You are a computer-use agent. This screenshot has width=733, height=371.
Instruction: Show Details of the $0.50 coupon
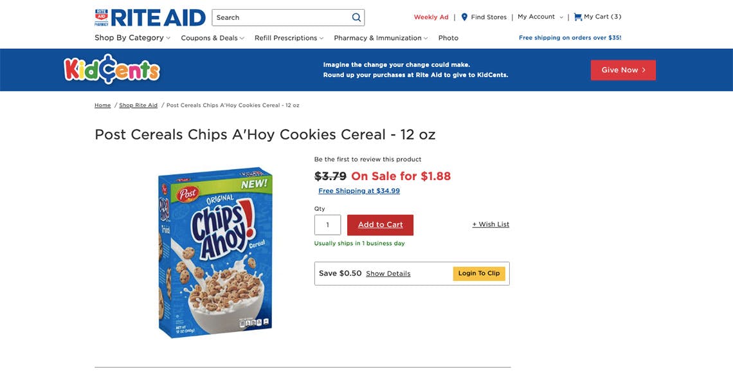point(388,274)
